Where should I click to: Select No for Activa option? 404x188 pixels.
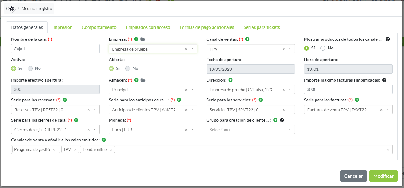(x=30, y=69)
